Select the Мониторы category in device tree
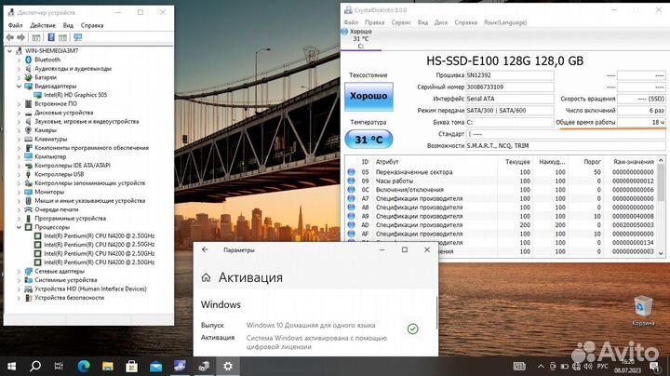 click(49, 193)
